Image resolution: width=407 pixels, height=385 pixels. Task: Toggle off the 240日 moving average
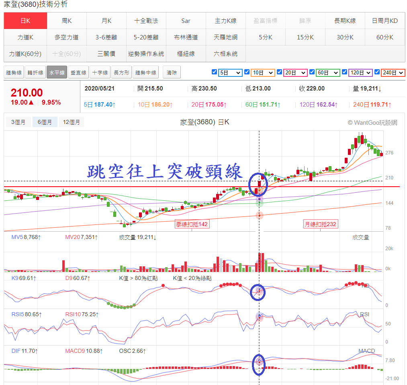click(377, 72)
